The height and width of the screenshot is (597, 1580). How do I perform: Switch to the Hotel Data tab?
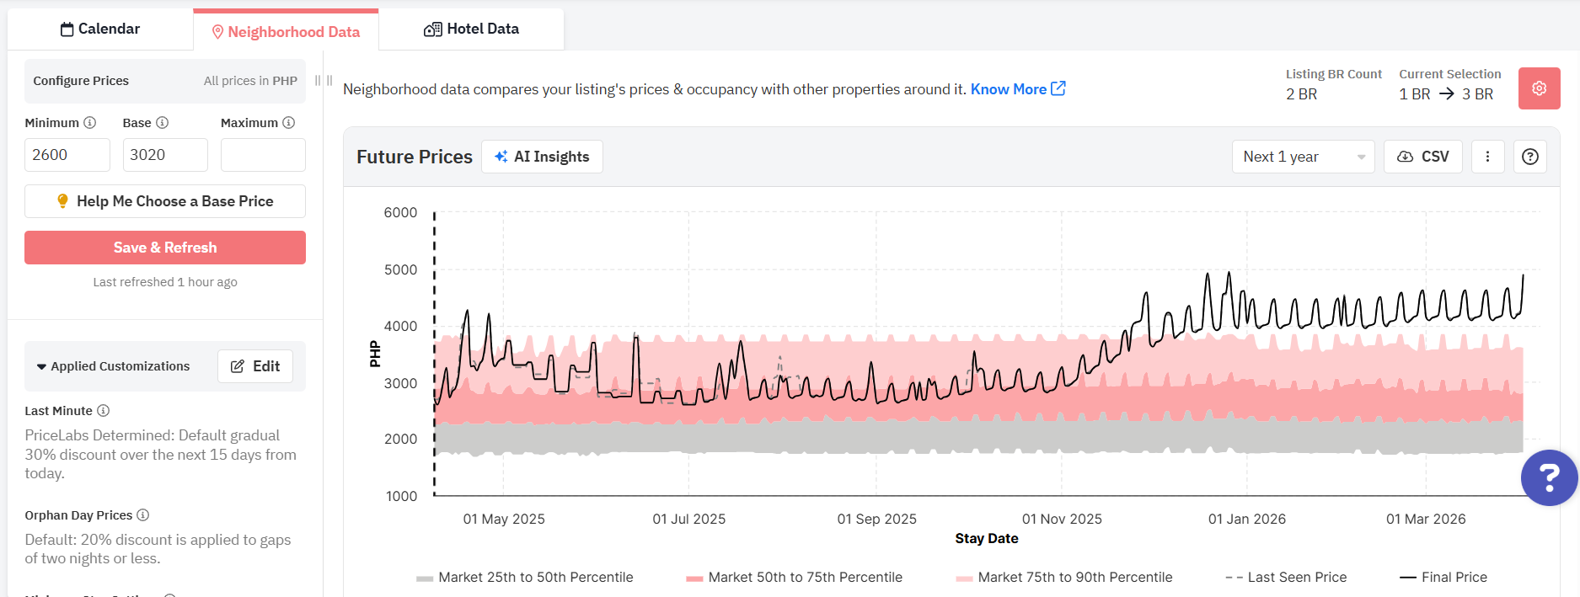(471, 29)
